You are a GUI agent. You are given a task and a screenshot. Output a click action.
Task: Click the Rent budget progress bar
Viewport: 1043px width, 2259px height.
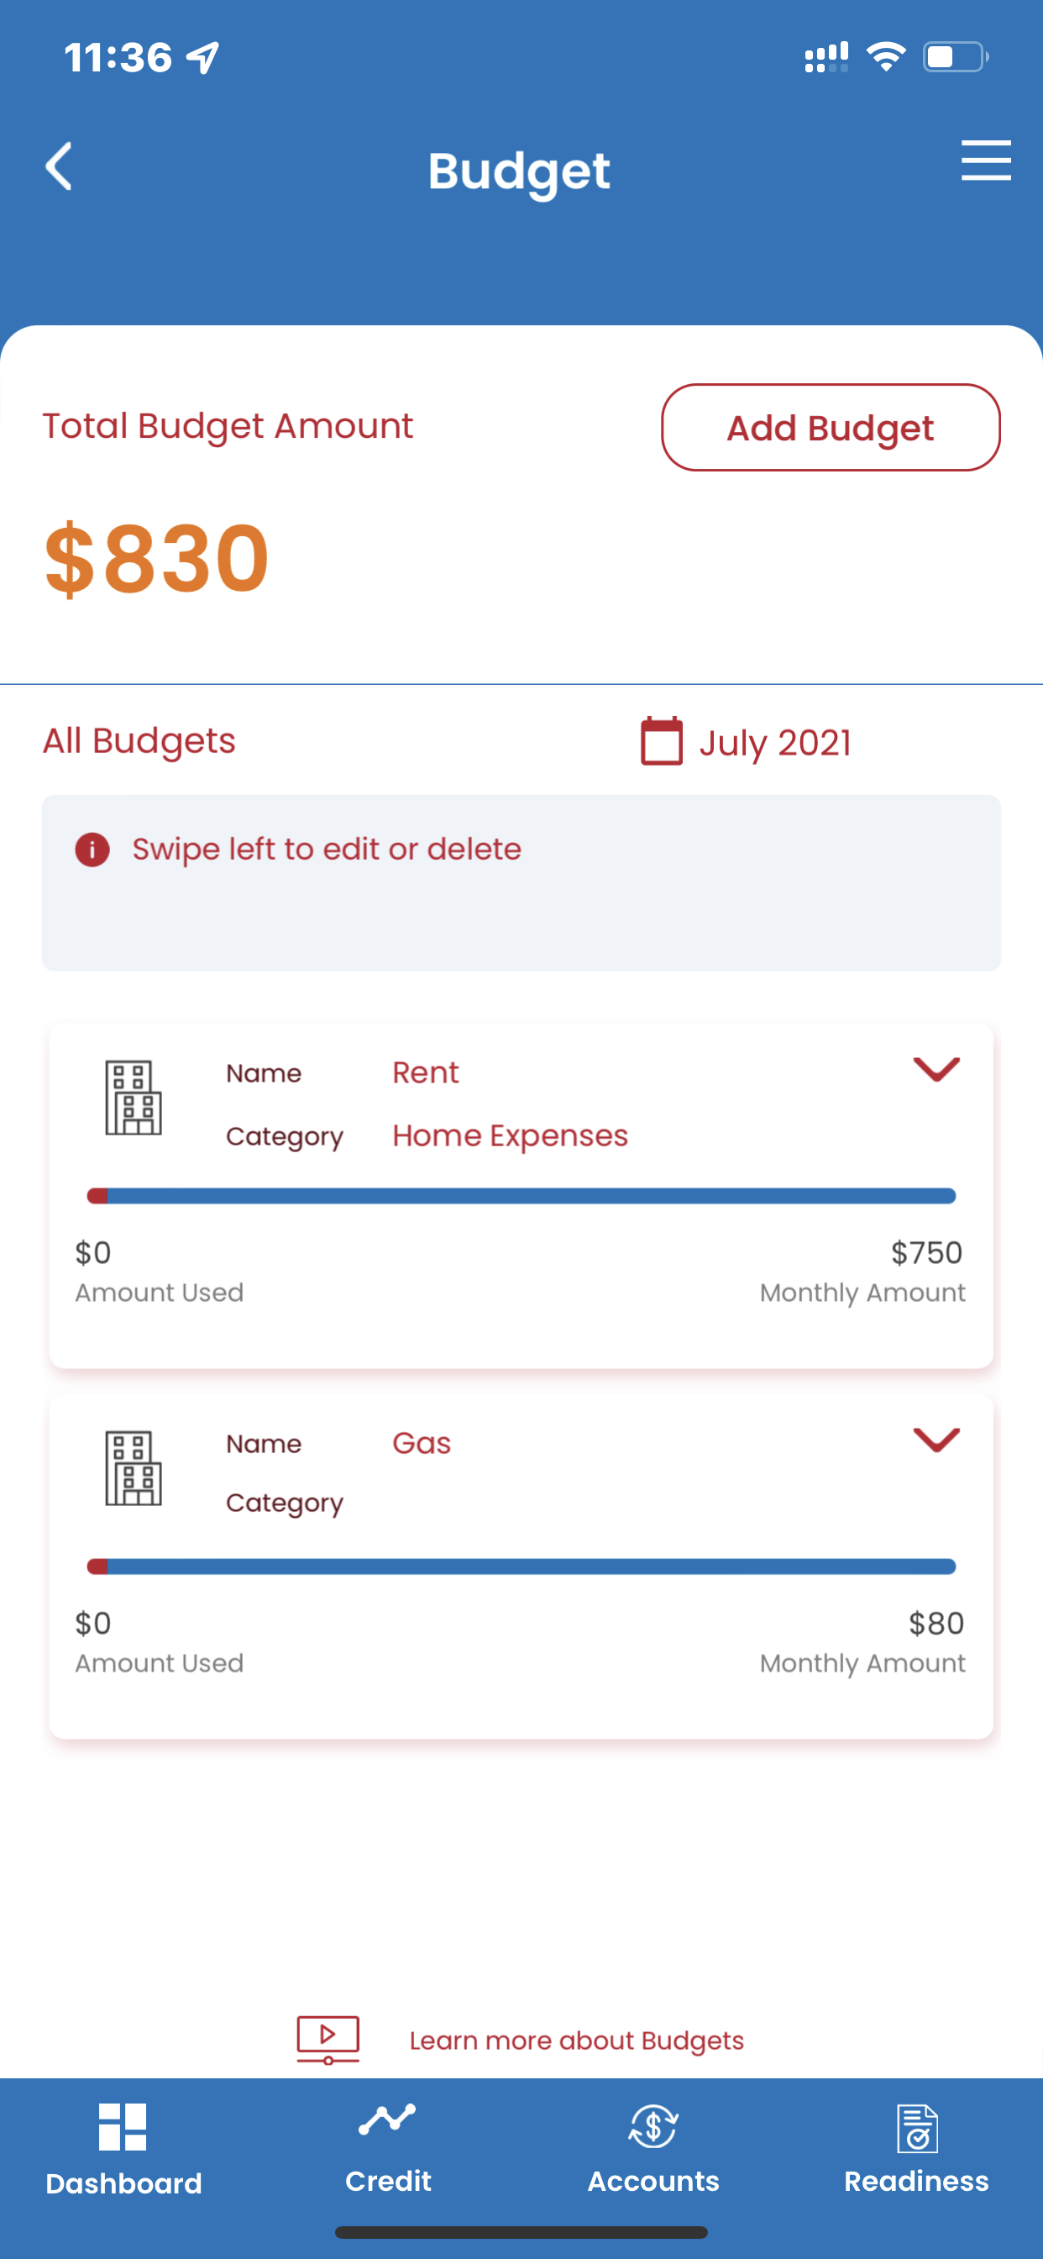click(521, 1196)
